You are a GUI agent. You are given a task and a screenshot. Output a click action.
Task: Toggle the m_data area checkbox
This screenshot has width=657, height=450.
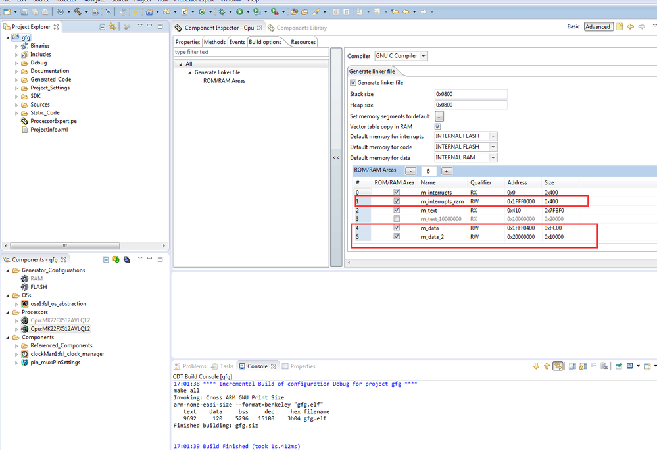coord(397,228)
